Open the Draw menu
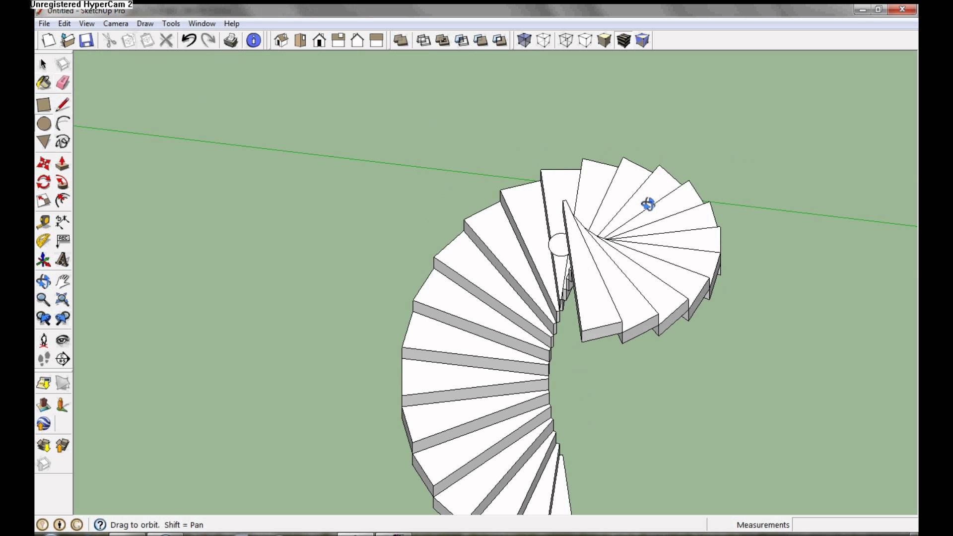Image resolution: width=953 pixels, height=536 pixels. (x=145, y=23)
